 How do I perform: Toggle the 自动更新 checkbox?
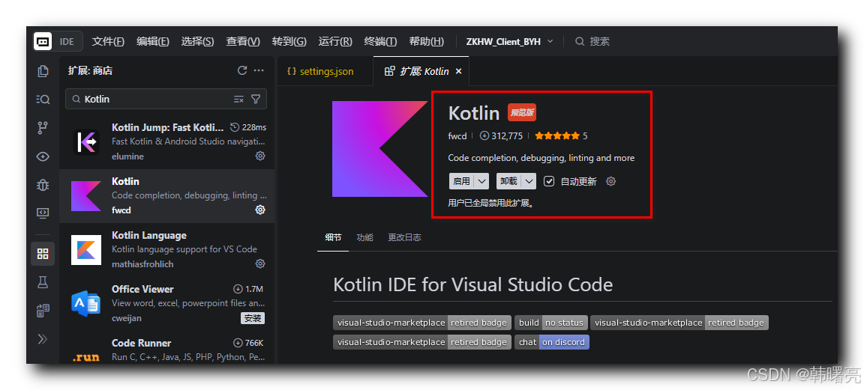(549, 181)
